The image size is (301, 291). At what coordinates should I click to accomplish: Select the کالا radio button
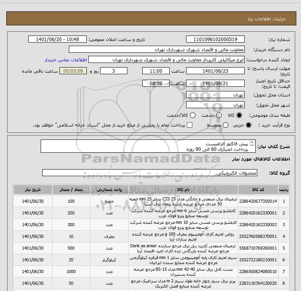[x=239, y=115]
